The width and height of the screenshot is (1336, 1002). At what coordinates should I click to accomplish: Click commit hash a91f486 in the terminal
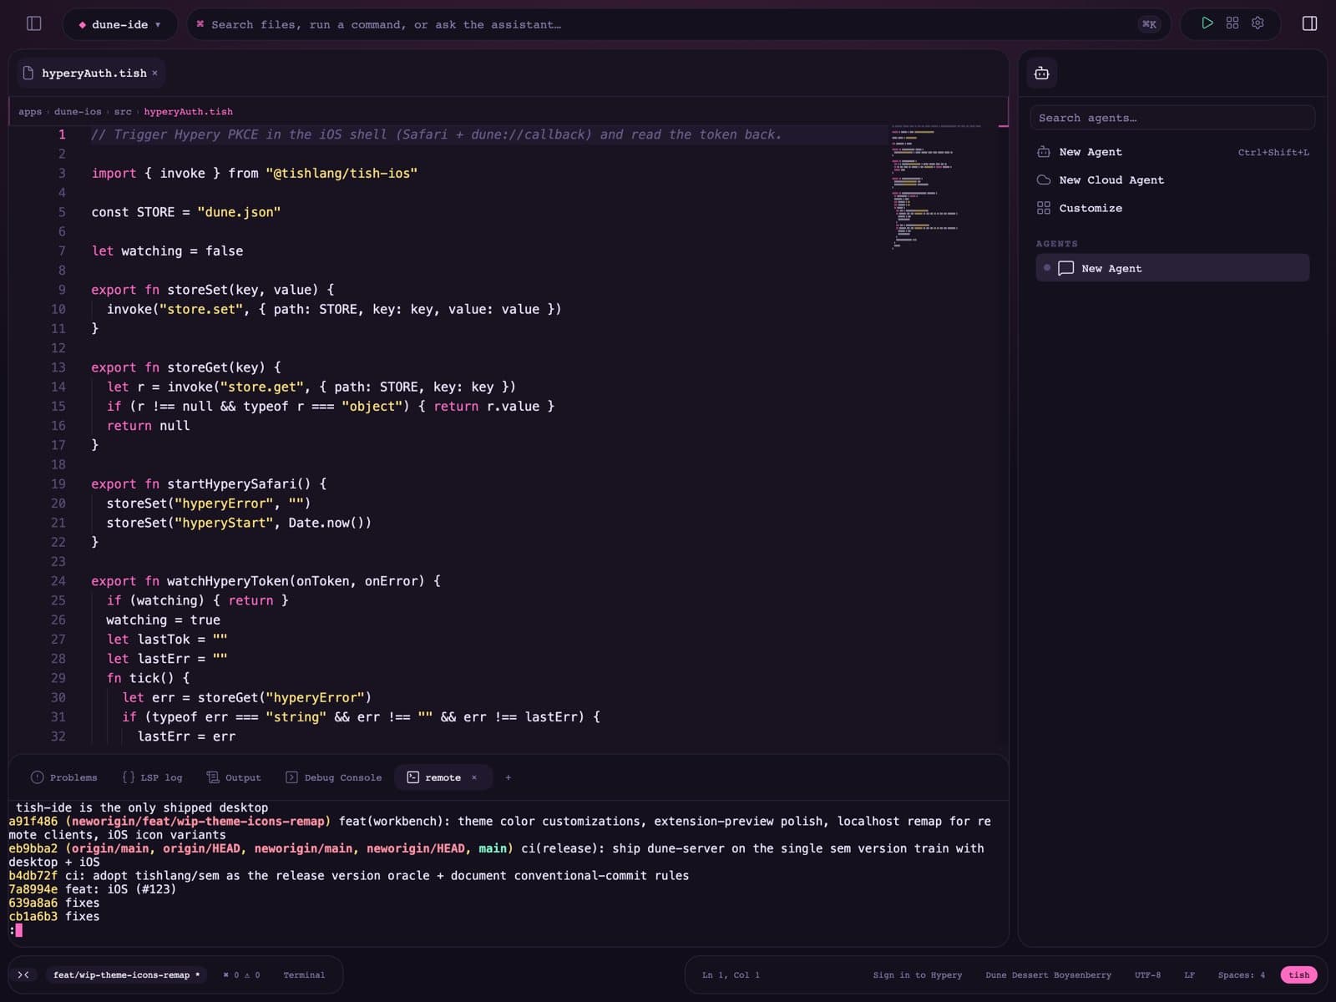pyautogui.click(x=33, y=821)
